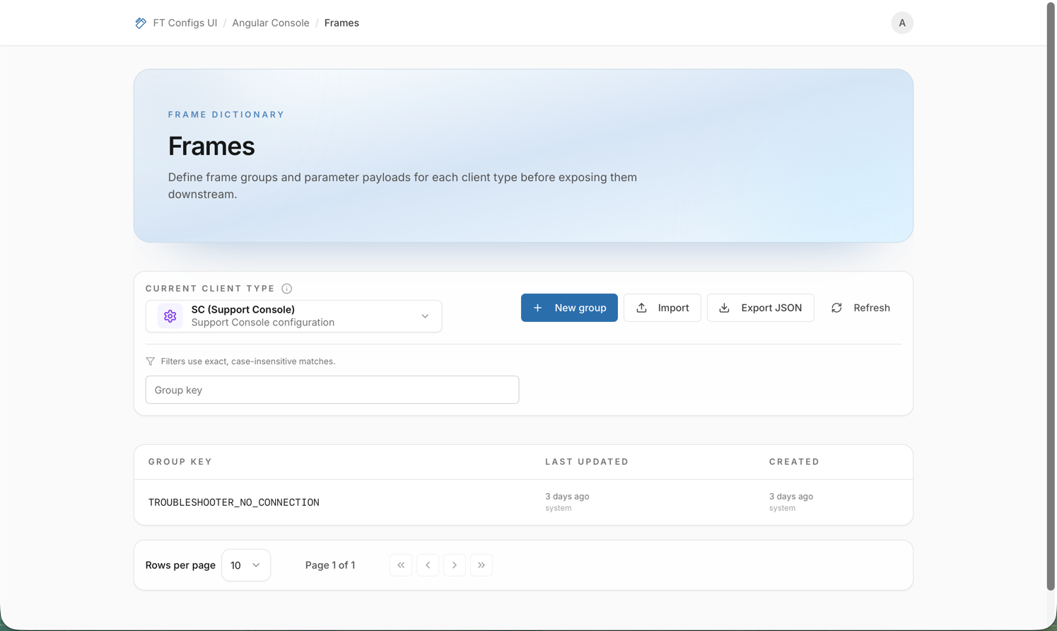Click the Page 1 of 1 indicator

(330, 565)
